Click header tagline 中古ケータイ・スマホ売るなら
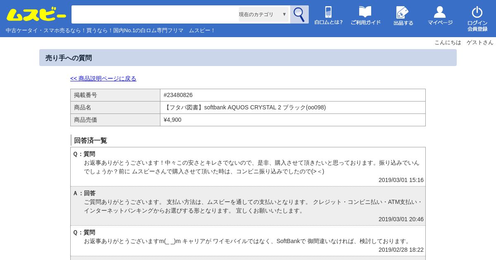 110,31
